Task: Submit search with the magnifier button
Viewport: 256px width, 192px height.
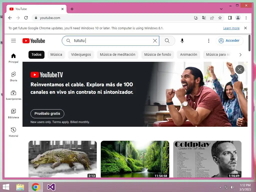Action: coord(167,41)
